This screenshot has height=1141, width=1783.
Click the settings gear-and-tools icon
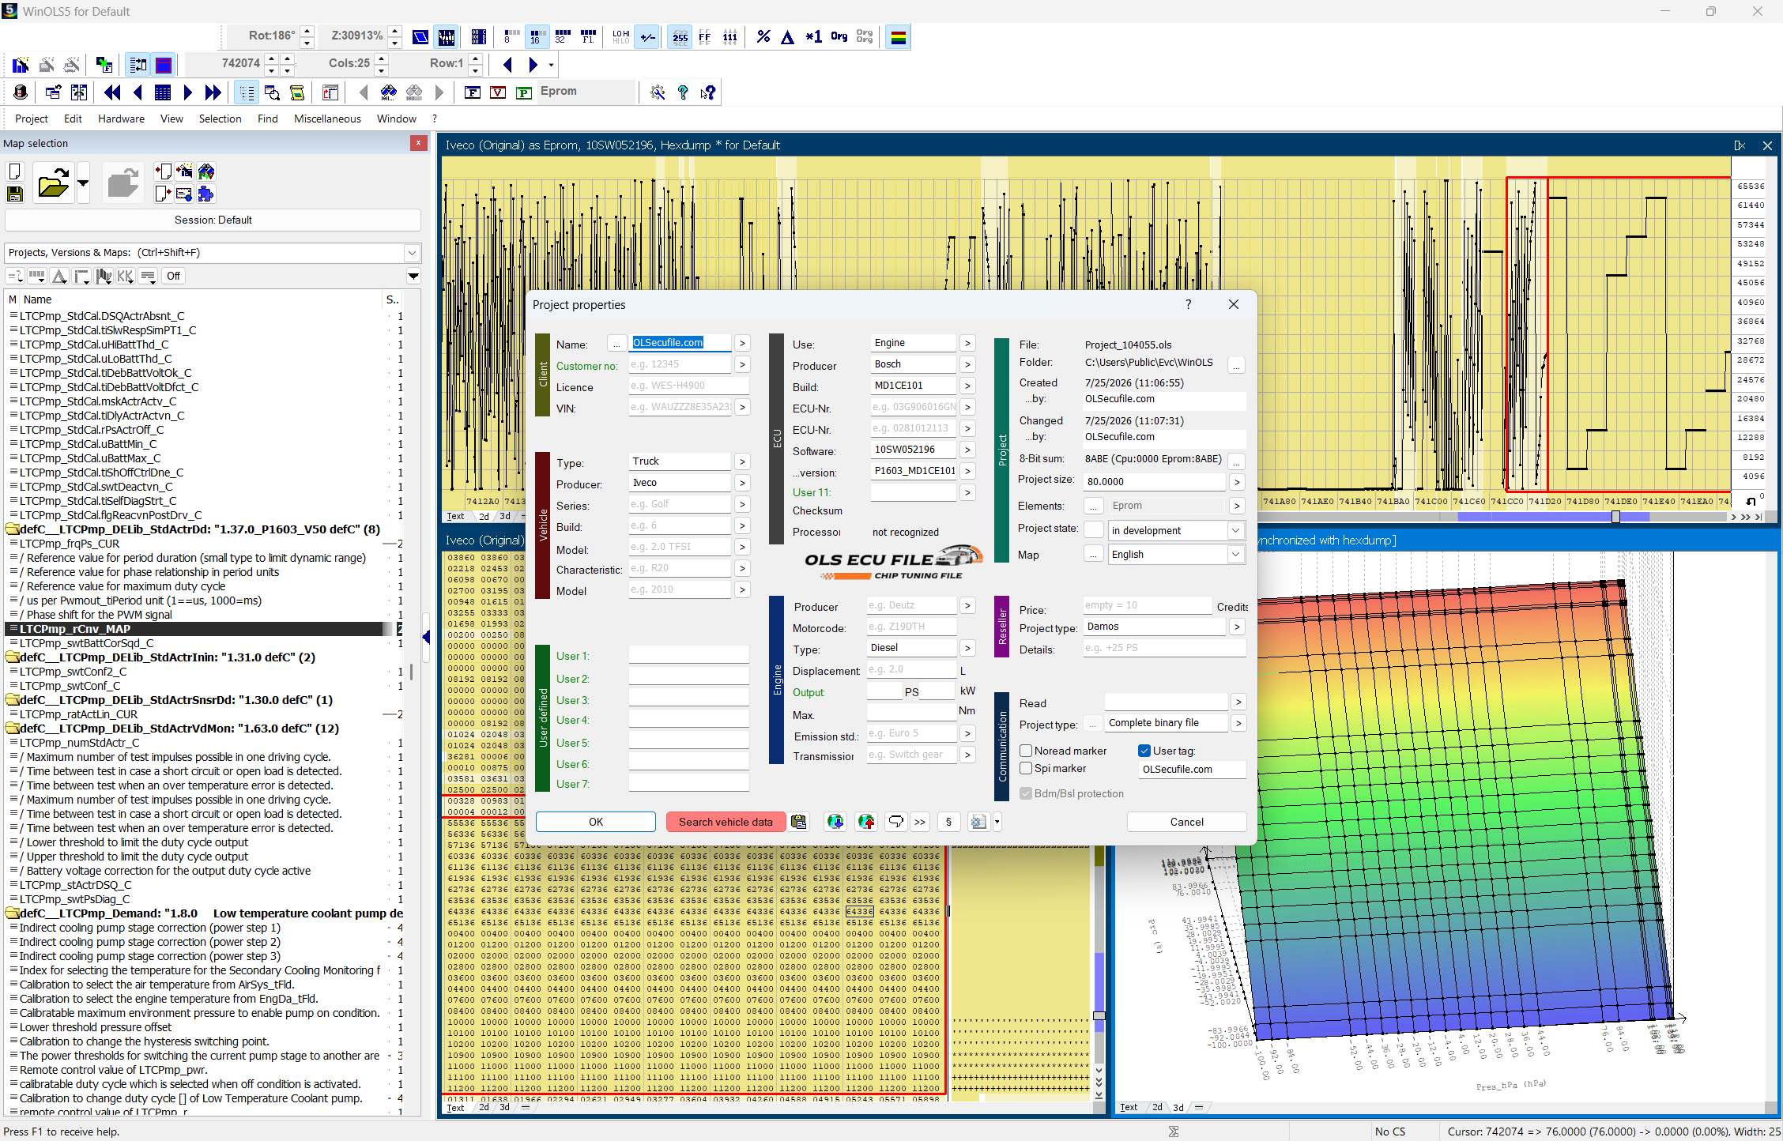pos(658,92)
